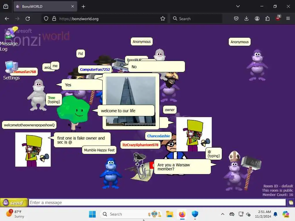Click the welcometotheownerepopeshowQ name tag

[29, 125]
